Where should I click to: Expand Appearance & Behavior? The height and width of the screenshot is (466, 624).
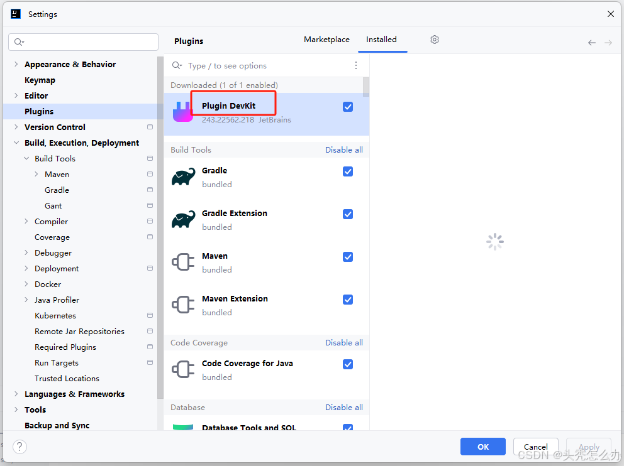coord(16,64)
